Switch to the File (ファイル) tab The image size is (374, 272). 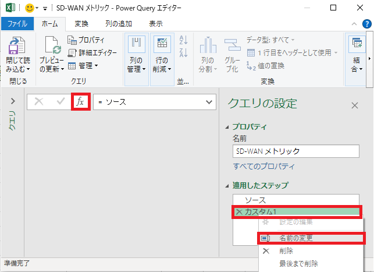pyautogui.click(x=17, y=24)
